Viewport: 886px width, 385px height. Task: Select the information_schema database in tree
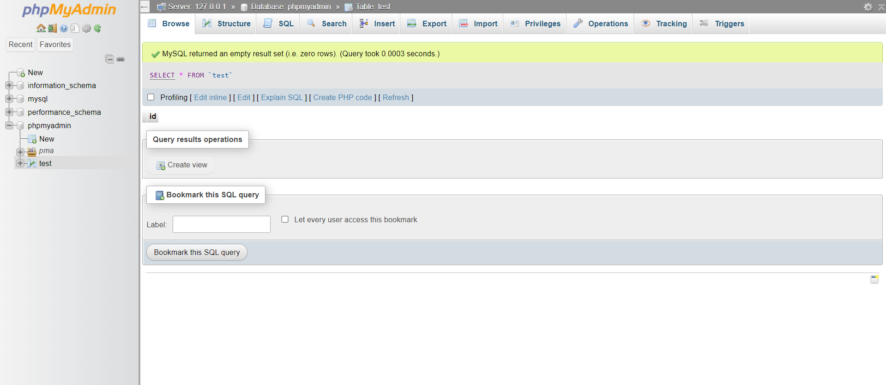(62, 86)
